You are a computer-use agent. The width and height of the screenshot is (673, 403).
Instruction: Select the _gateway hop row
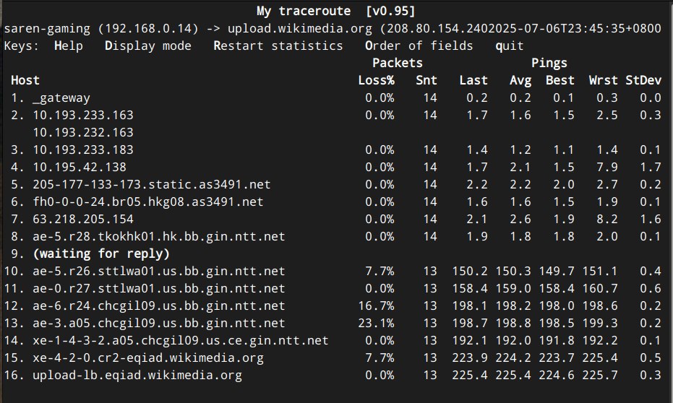click(x=61, y=97)
